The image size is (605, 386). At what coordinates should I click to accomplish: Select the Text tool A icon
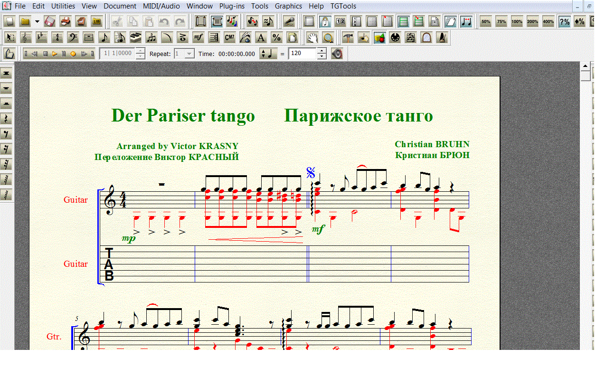[261, 38]
